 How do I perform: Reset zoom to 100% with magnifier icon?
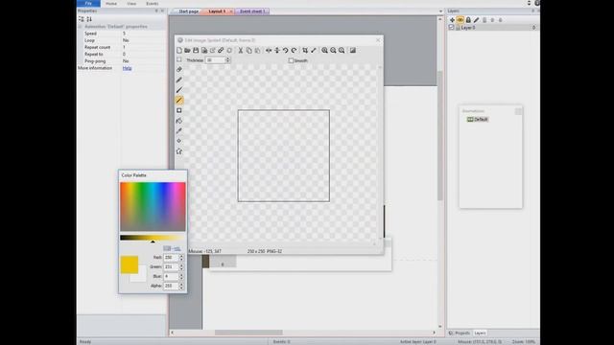(x=342, y=51)
